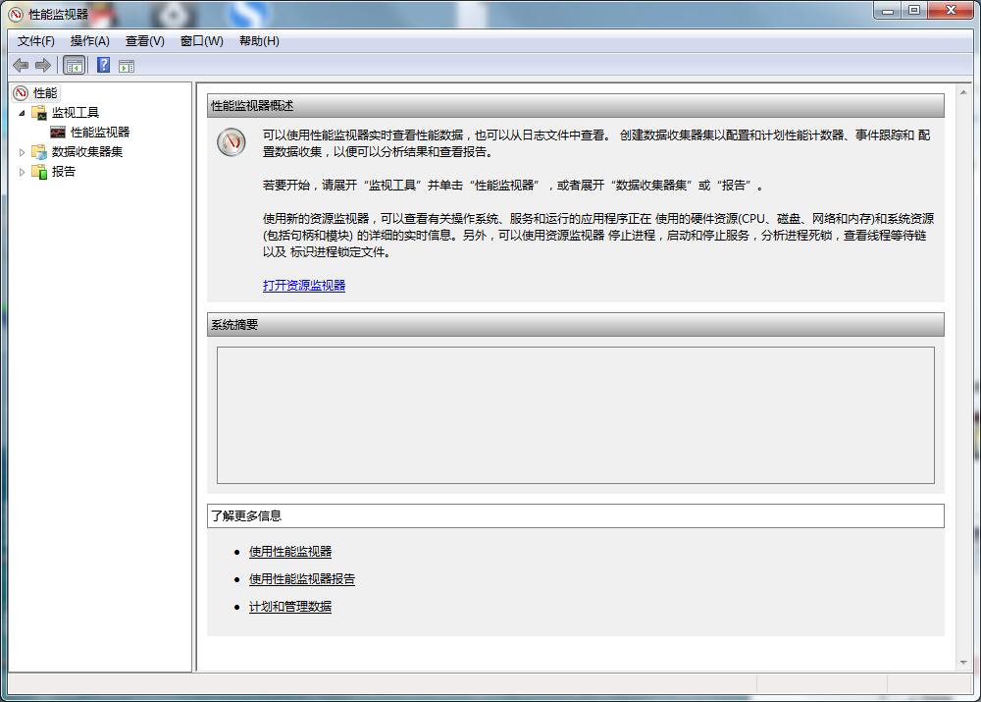
Task: Open the 查看(V) menu
Action: pos(145,41)
